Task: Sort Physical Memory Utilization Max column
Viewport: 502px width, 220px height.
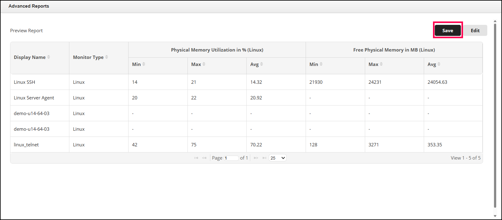Action: tap(204, 64)
